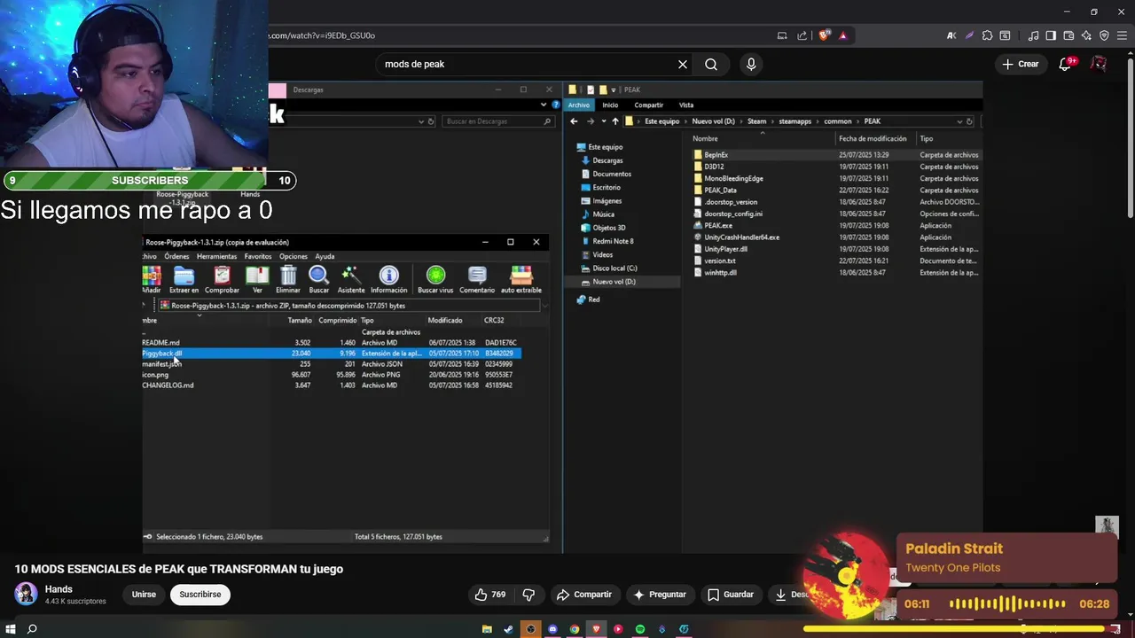Open Steam icon in taskbar
The width and height of the screenshot is (1135, 638).
click(508, 629)
